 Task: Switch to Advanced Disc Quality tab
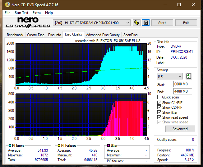coord(103,35)
